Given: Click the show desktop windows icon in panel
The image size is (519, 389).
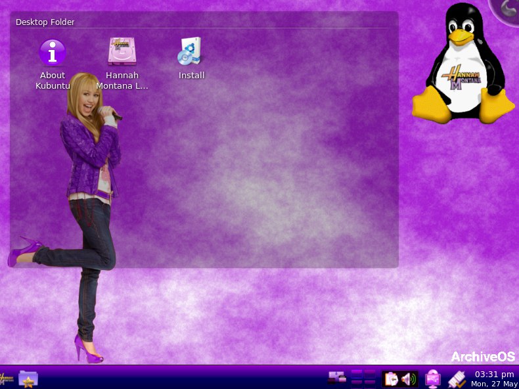Looking at the screenshot, I should pyautogui.click(x=337, y=378).
